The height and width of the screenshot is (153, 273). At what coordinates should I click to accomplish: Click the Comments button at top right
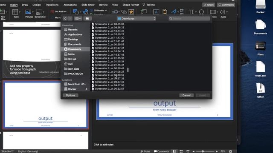click(x=226, y=5)
